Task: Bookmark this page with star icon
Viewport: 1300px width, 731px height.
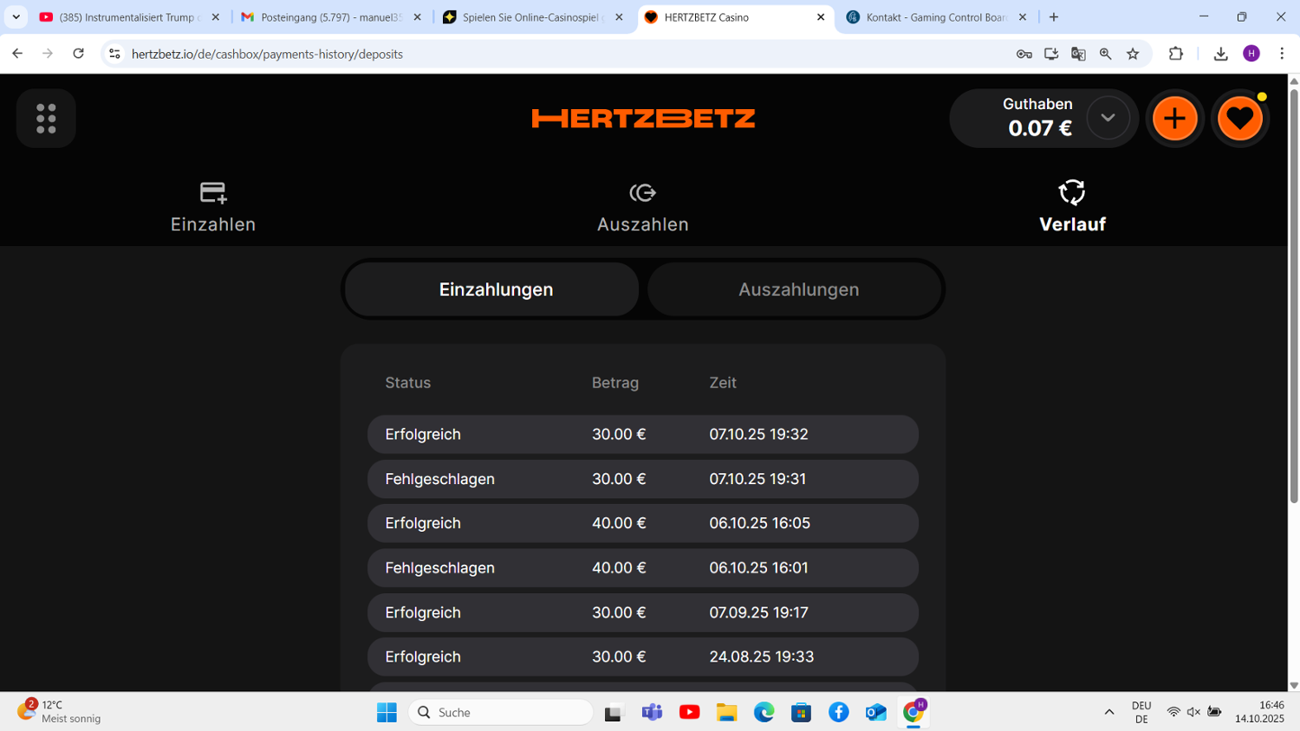Action: tap(1133, 54)
